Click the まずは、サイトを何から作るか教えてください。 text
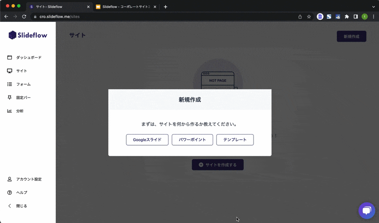 (190, 124)
